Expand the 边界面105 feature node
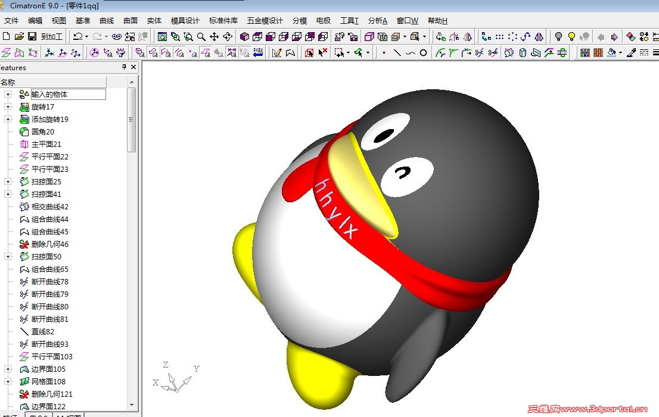Screen dimensions: 659x417 tap(8, 369)
